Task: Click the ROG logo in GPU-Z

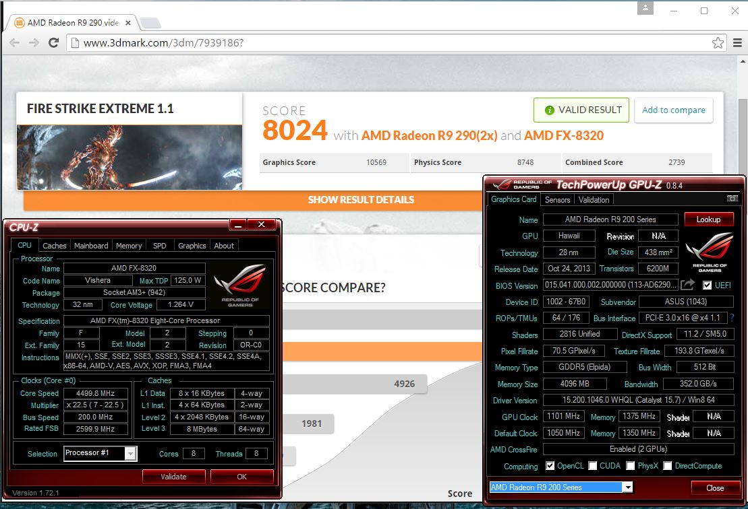Action: point(710,251)
